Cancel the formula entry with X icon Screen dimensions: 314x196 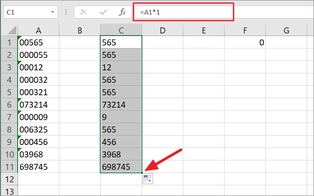[x=84, y=12]
